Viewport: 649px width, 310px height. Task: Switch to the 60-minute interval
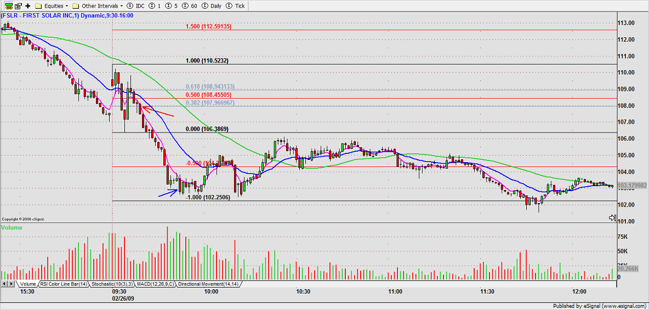coord(190,6)
